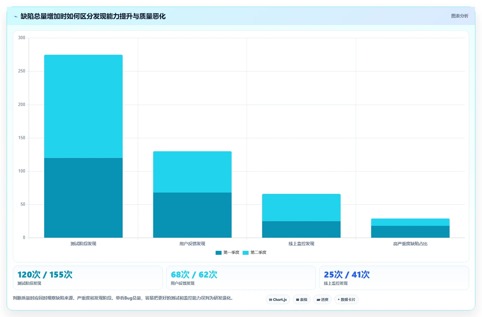
Task: Click the 图表分析 label in the header
Action: [460, 16]
